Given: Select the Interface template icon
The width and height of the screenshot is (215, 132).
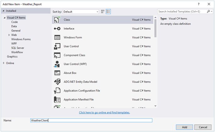Looking at the screenshot, I should click(x=57, y=29).
